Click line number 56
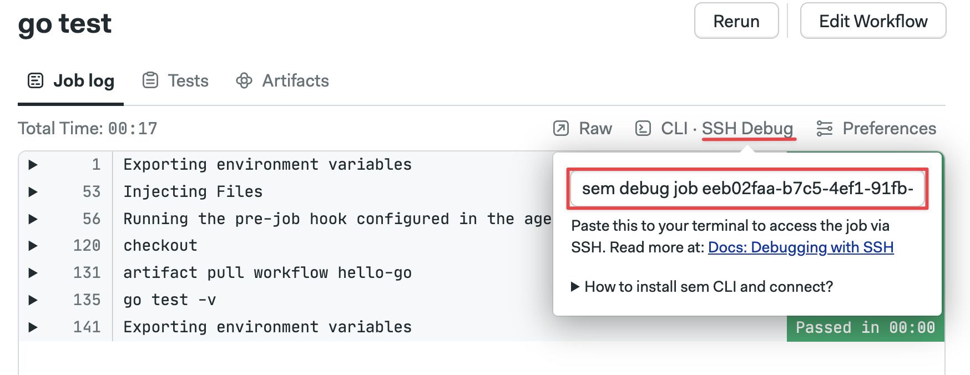 [x=92, y=219]
